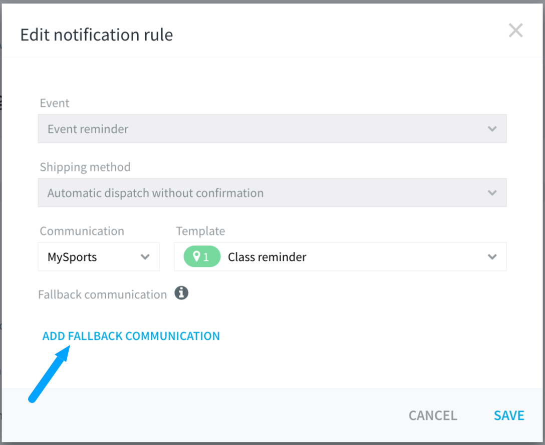The image size is (545, 445).
Task: Select the Class reminder template value
Action: 267,256
